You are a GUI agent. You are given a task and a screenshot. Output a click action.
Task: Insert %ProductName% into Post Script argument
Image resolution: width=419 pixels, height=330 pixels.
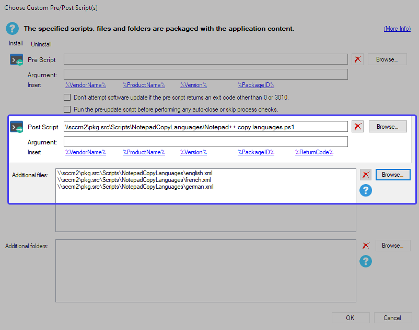[x=144, y=152]
